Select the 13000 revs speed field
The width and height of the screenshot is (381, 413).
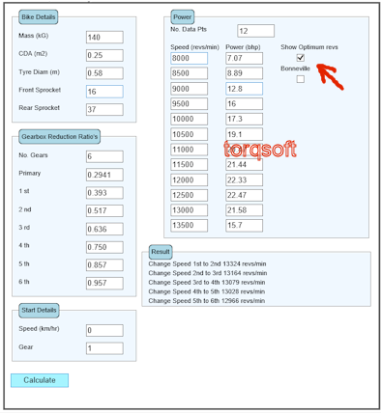(189, 210)
